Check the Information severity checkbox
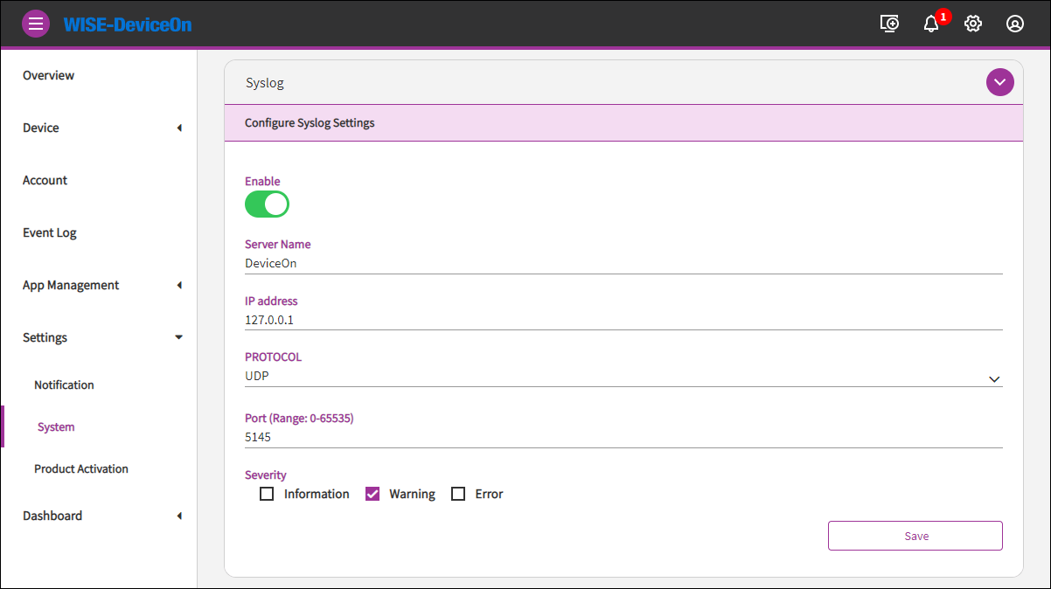The height and width of the screenshot is (589, 1051). 267,494
